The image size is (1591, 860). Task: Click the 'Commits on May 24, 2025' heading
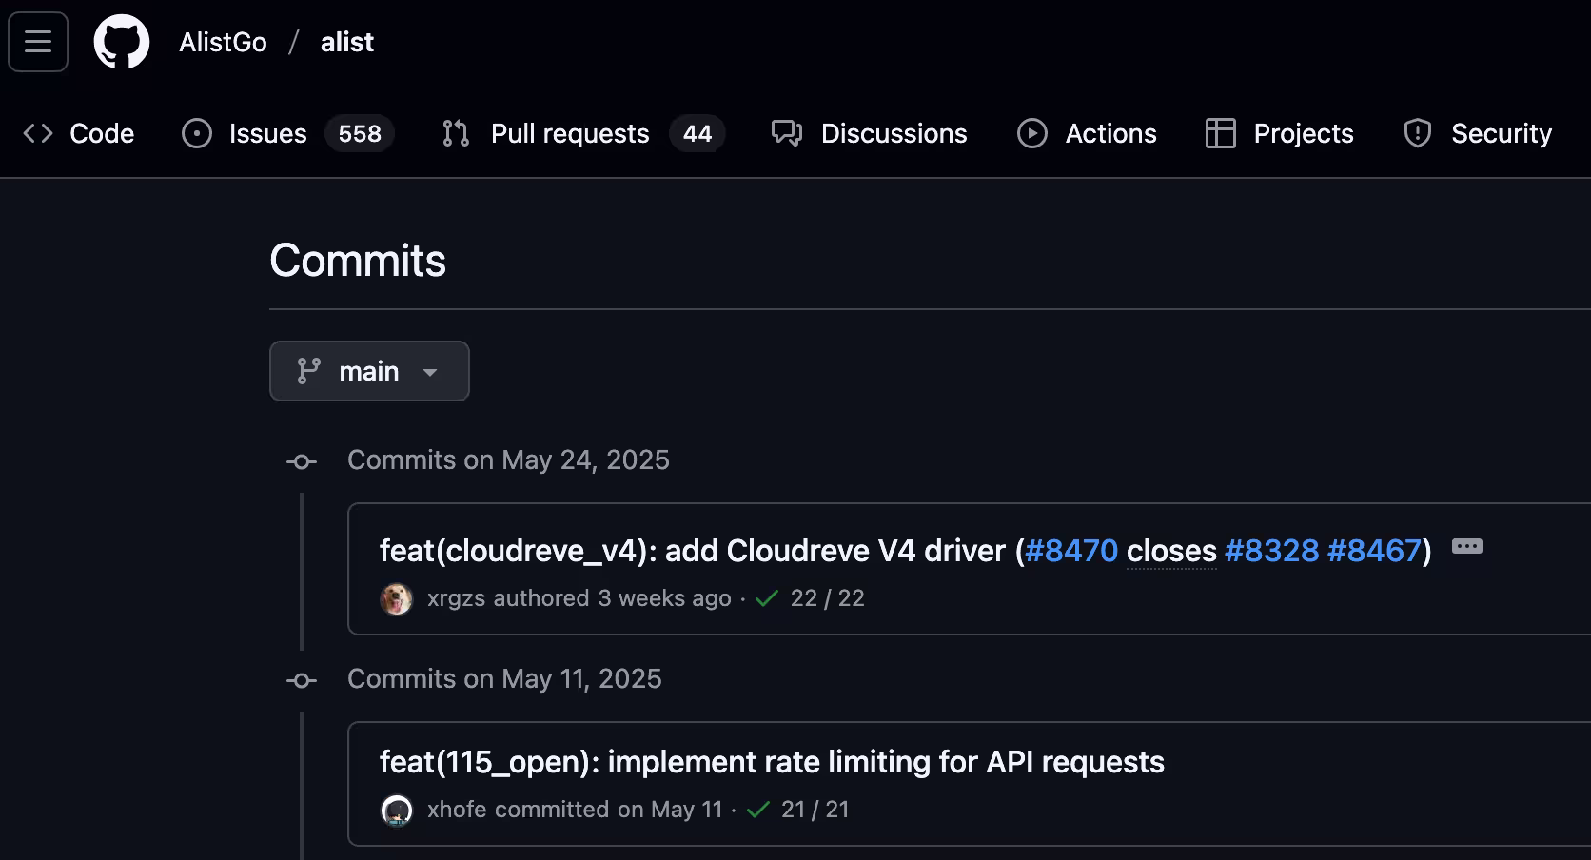[508, 460]
